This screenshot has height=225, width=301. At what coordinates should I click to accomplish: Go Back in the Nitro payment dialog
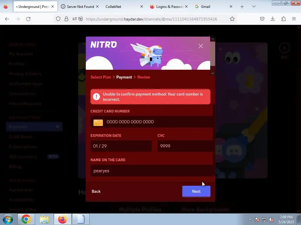[96, 191]
